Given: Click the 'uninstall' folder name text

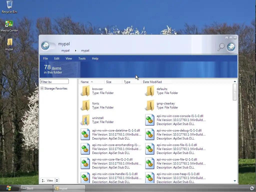Looking at the screenshot, I should click(x=98, y=118).
